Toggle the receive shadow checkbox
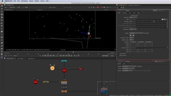 click(142, 70)
